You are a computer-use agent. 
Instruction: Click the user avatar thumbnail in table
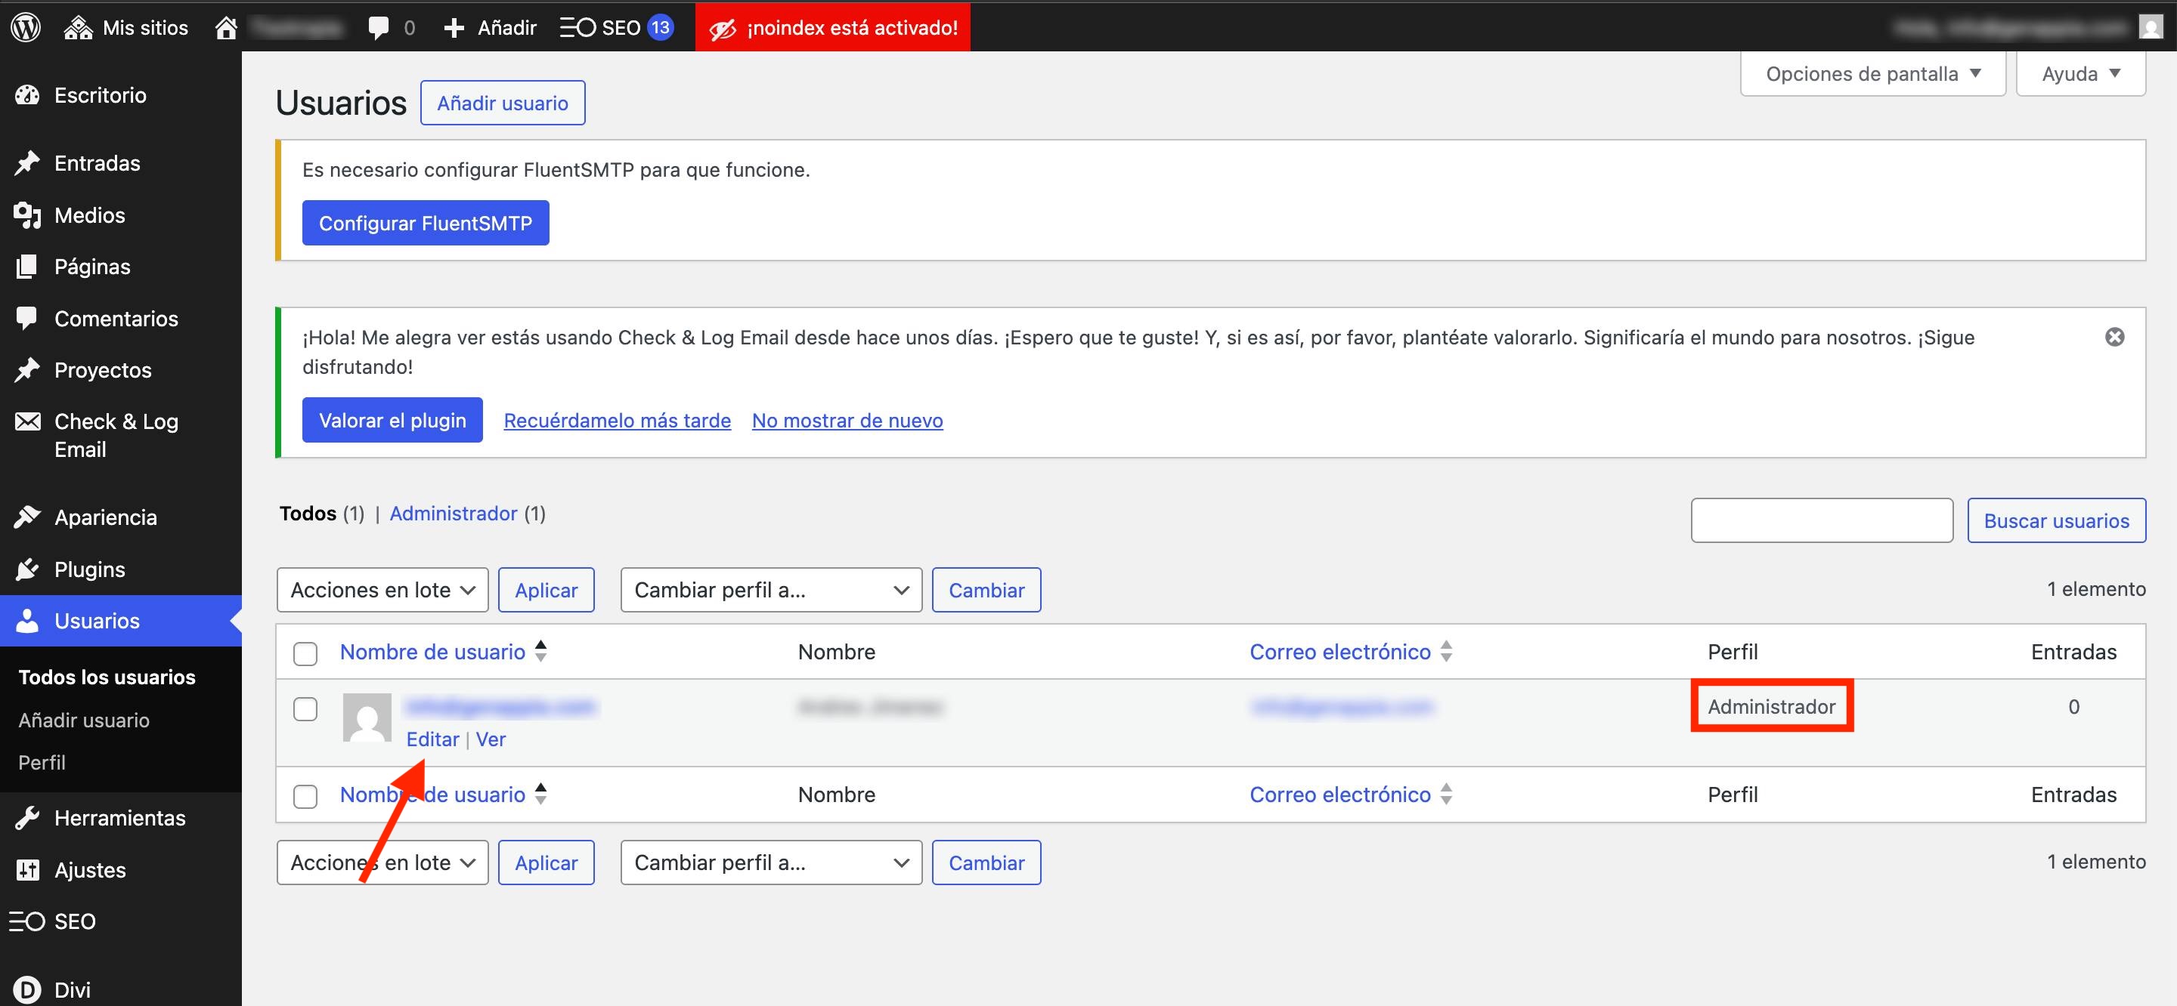click(x=367, y=717)
